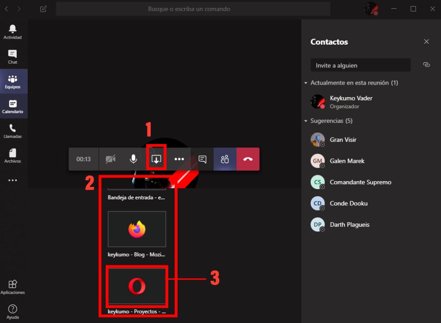
Task: Open the Actividad section in the sidebar
Action: point(13,29)
